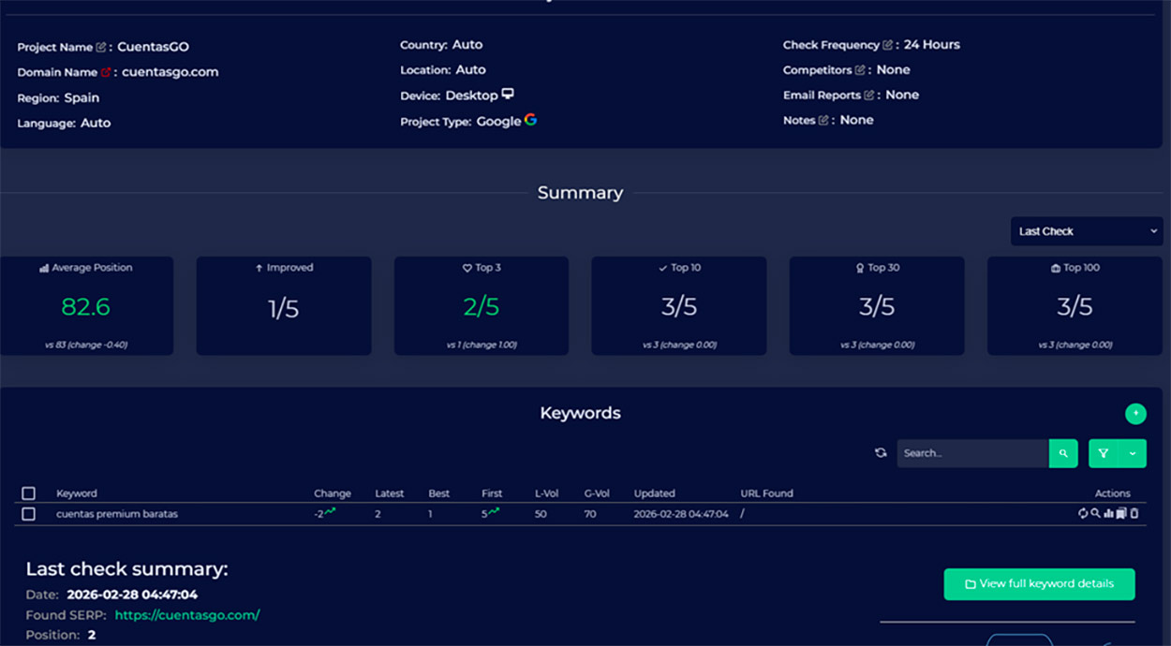
Task: Expand the filter options chevron
Action: [x=1133, y=453]
